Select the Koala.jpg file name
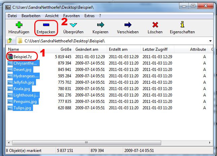 tap(22, 89)
